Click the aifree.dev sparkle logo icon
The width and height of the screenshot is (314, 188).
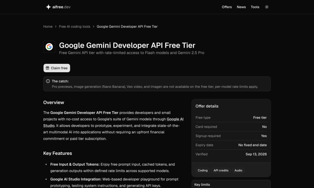click(x=48, y=7)
